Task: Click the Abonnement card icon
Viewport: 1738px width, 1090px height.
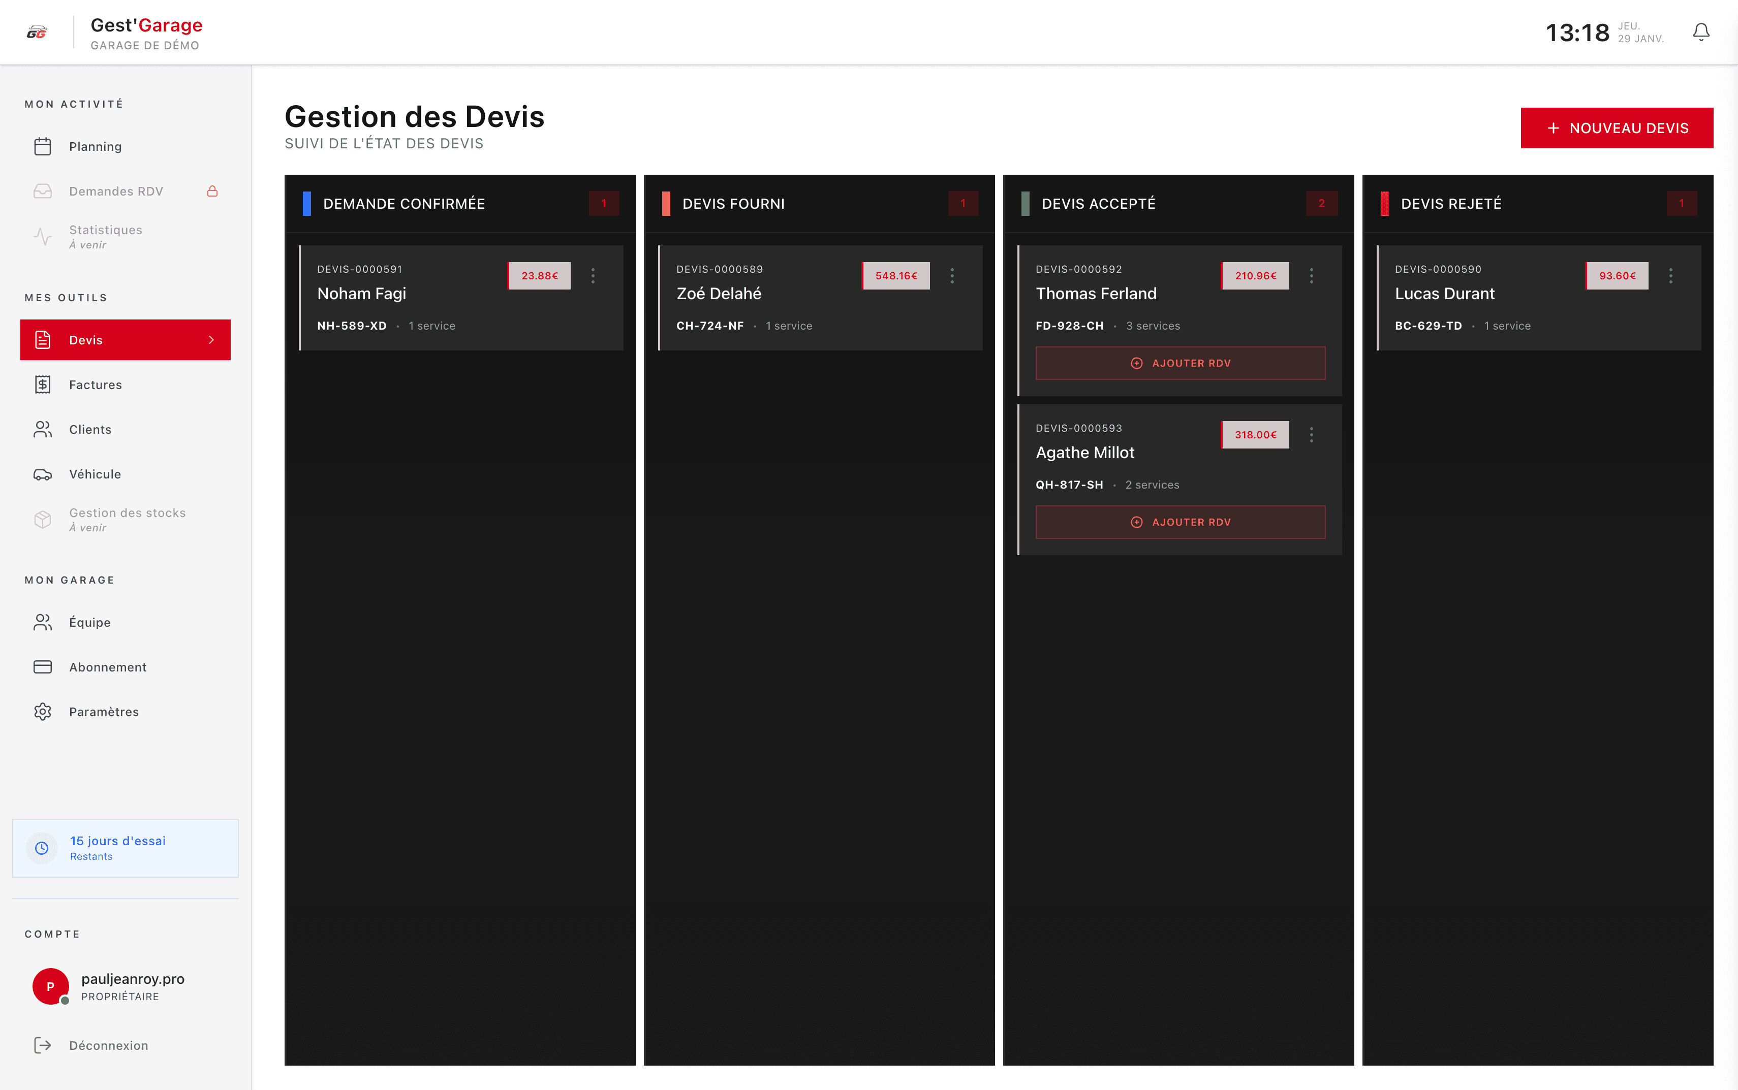Action: (43, 667)
